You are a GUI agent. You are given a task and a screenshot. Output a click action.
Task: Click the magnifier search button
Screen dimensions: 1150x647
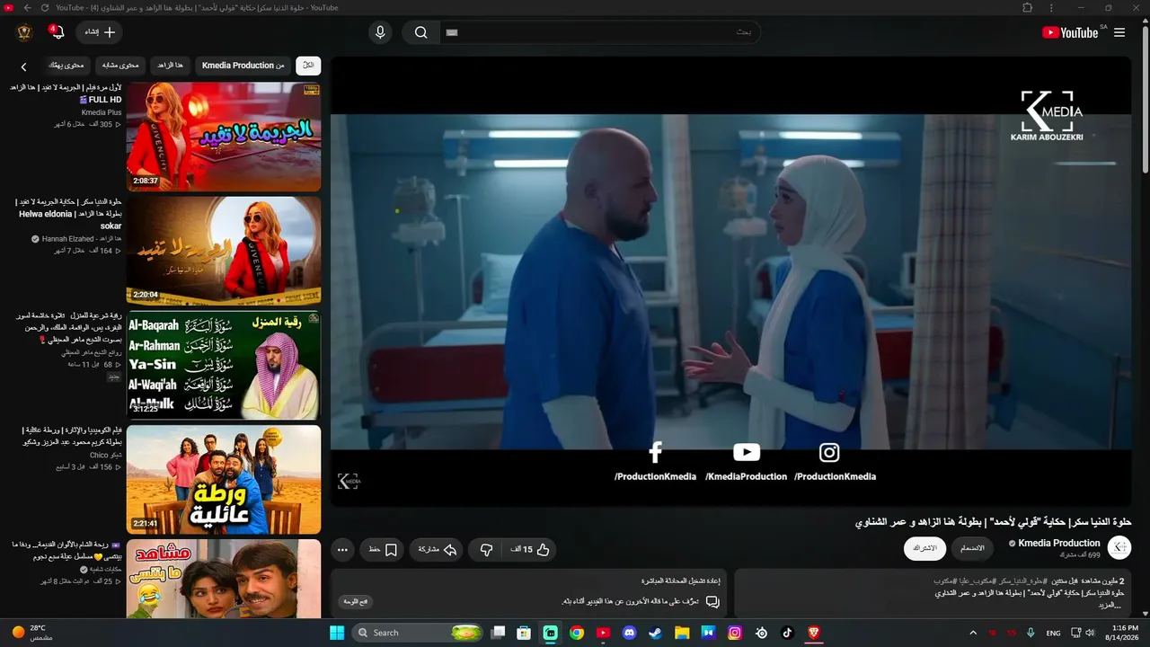coord(420,32)
